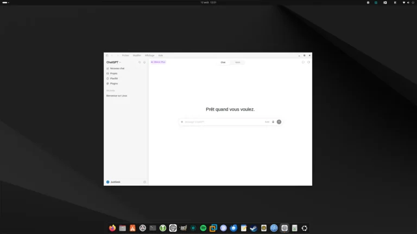Open the Terminal from the dock
Screen dimensions: 417x234
pos(153,228)
